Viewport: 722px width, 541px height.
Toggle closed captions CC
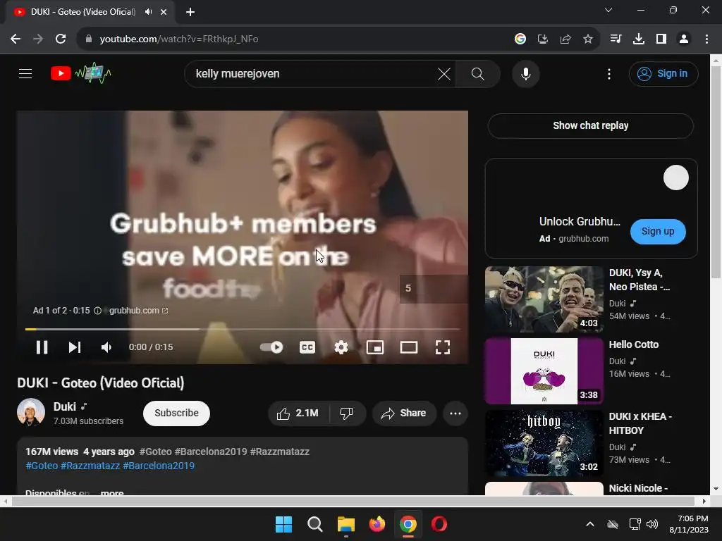click(x=307, y=347)
